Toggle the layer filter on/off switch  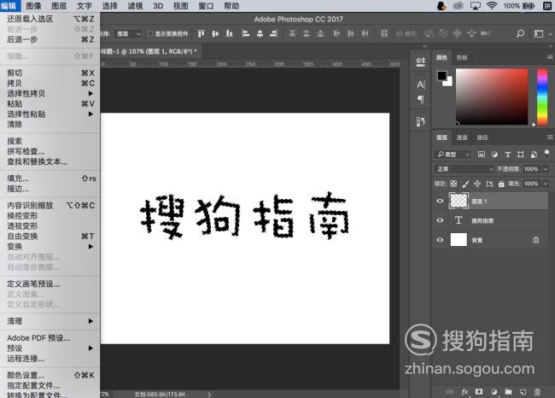(x=546, y=153)
